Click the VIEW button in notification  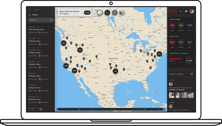tap(87, 13)
